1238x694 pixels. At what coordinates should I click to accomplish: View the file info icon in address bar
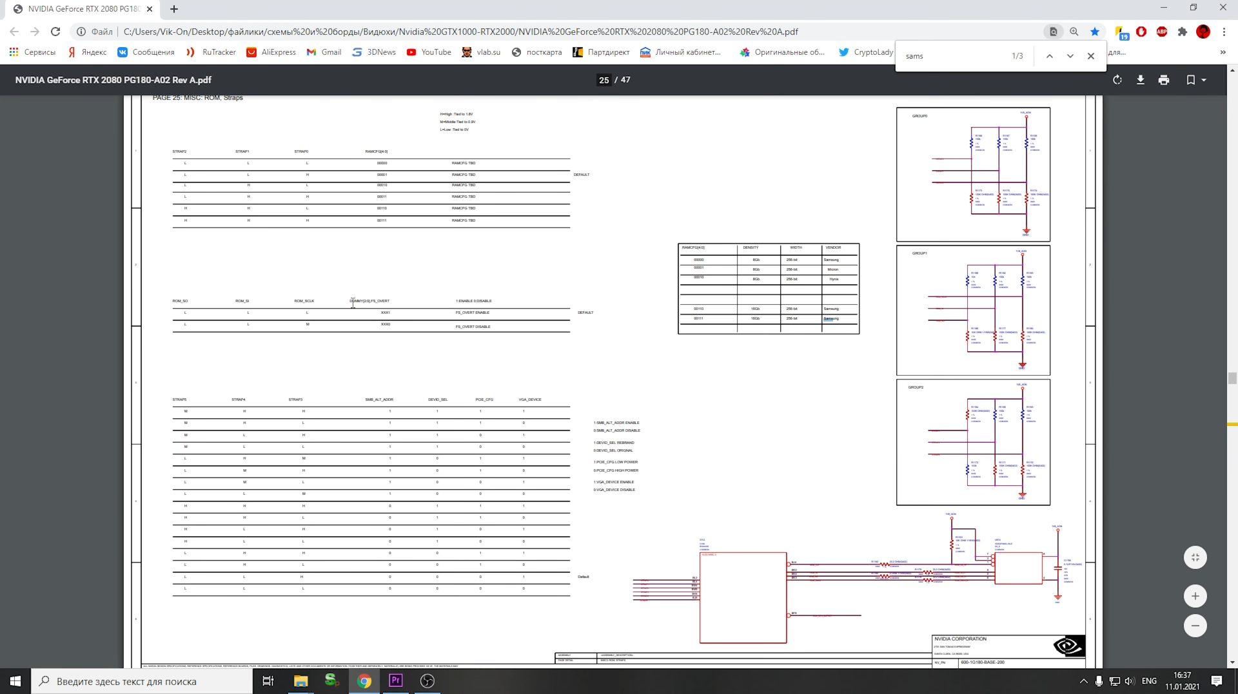click(81, 32)
